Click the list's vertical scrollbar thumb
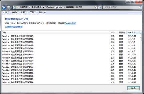 pyautogui.click(x=141, y=37)
